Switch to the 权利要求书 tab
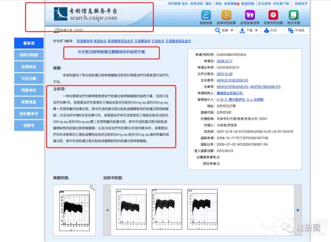The height and width of the screenshot is (242, 331). click(x=29, y=114)
